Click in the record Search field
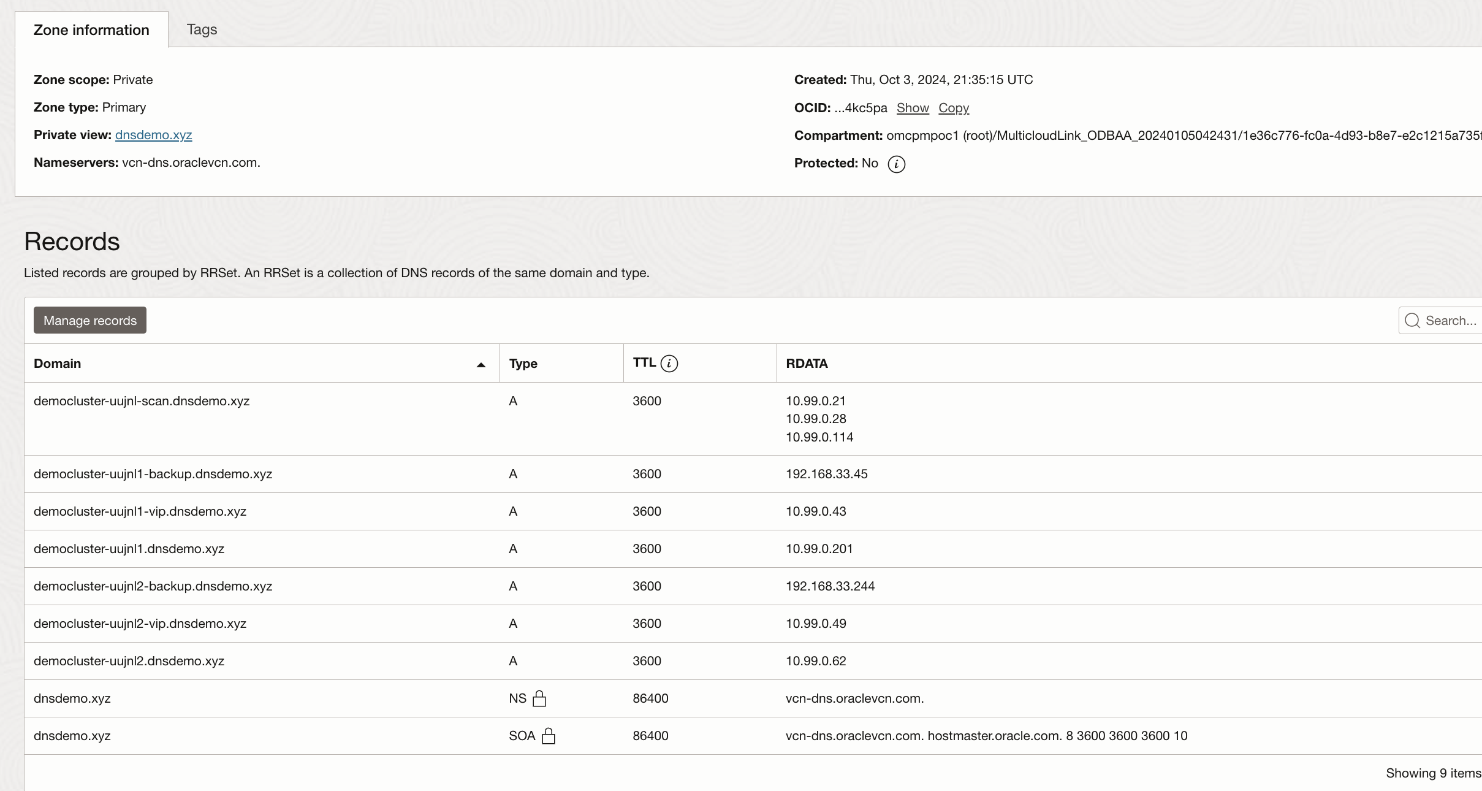 [x=1446, y=320]
